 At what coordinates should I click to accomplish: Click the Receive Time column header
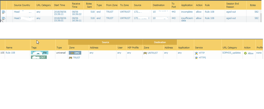pos(76,5)
